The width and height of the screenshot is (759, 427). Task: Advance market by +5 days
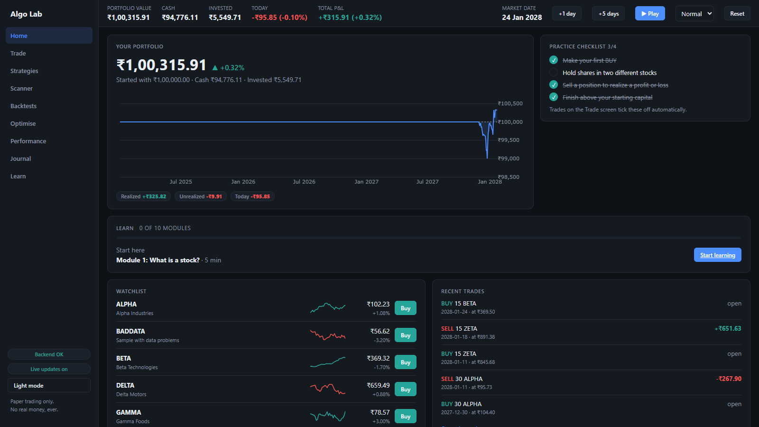point(609,14)
